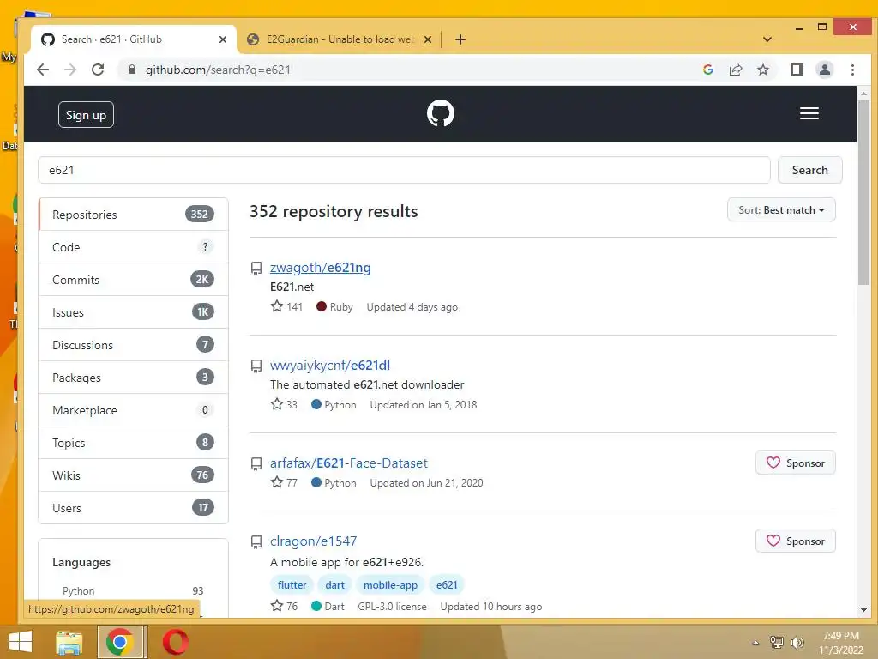Share this page icon
Image resolution: width=878 pixels, height=659 pixels.
click(x=735, y=70)
